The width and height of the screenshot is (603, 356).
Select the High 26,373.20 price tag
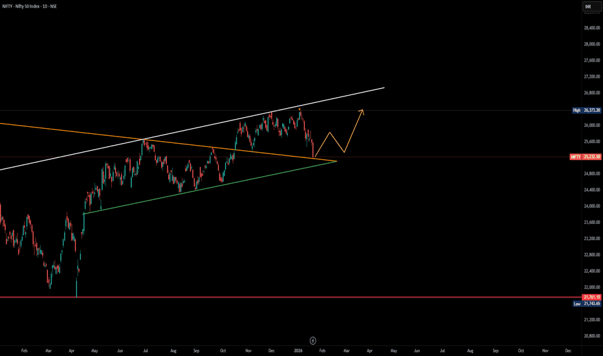click(587, 110)
